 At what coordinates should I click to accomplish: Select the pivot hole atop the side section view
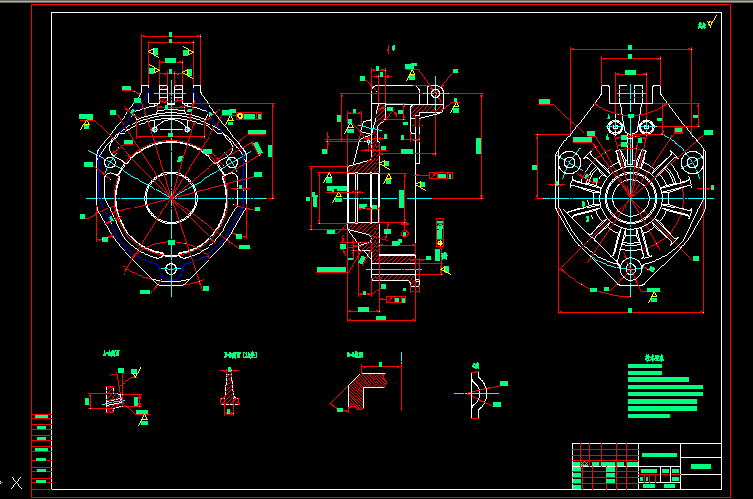[x=433, y=95]
